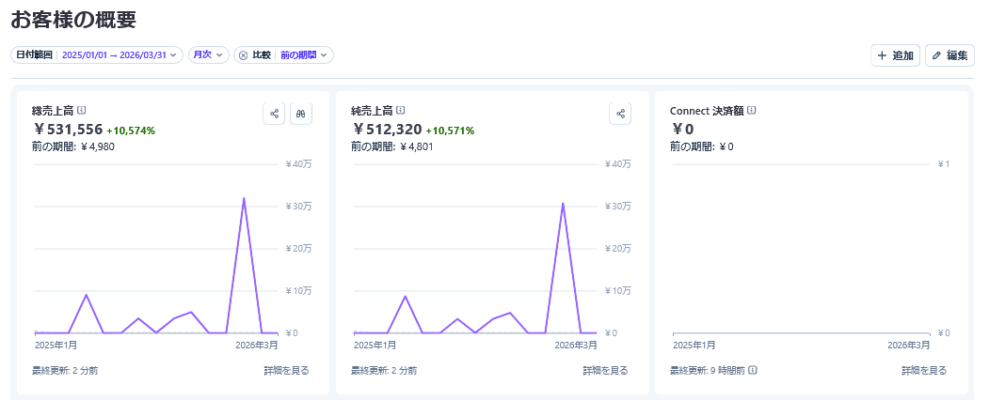
Task: Open 詳細を見る link on Connect 決済額 card
Action: tap(924, 371)
